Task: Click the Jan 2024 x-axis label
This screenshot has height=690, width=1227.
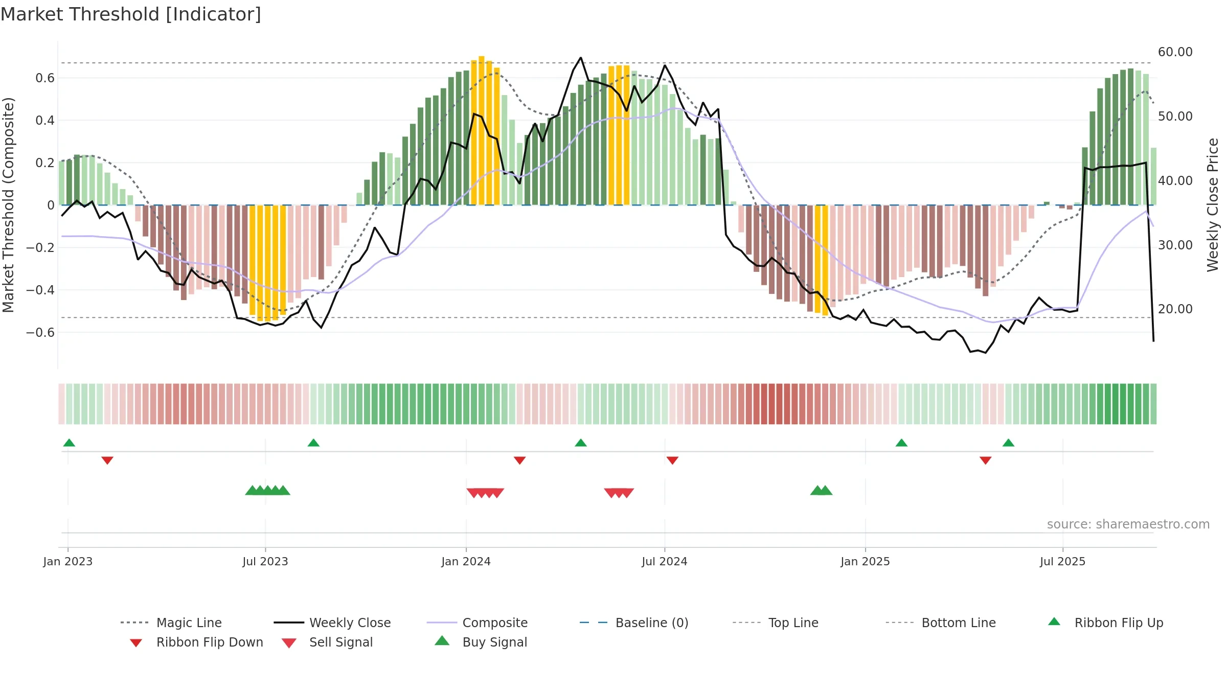Action: pos(466,562)
